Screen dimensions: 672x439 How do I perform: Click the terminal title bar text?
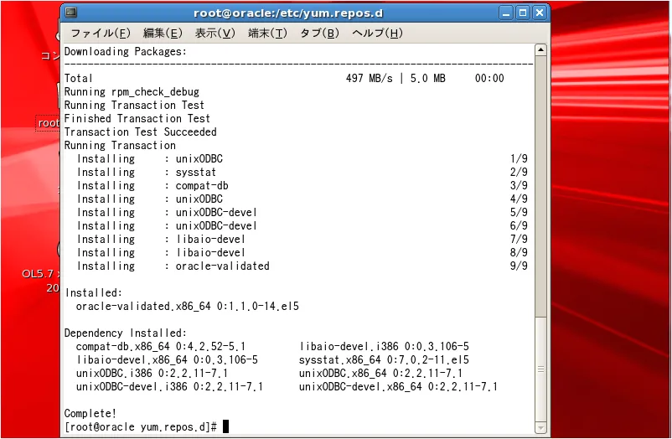pos(288,13)
